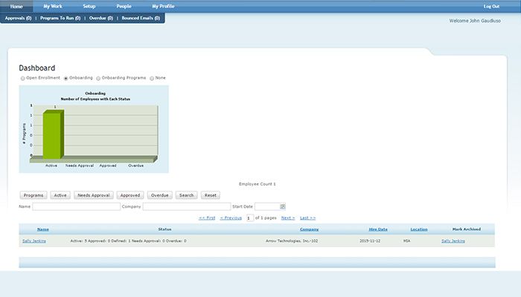Sort table by Company column header
This screenshot has height=297, width=521.
309,229
